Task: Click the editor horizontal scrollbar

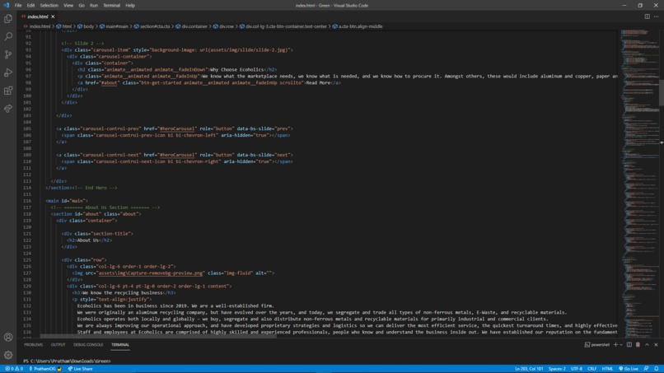Action: click(x=157, y=336)
